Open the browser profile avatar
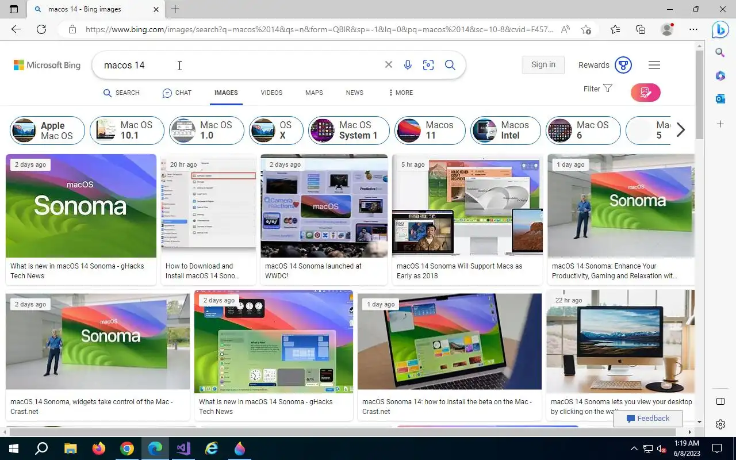 [667, 29]
